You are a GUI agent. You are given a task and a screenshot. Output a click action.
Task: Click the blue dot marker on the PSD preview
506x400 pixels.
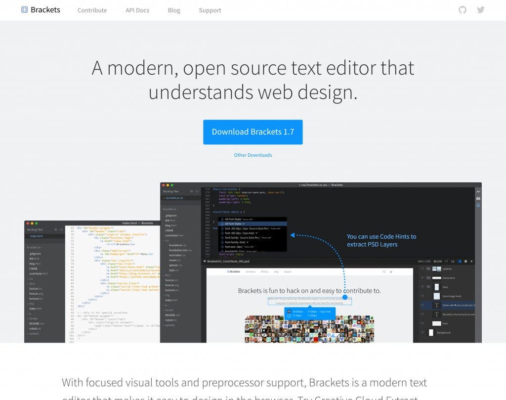tap(345, 298)
